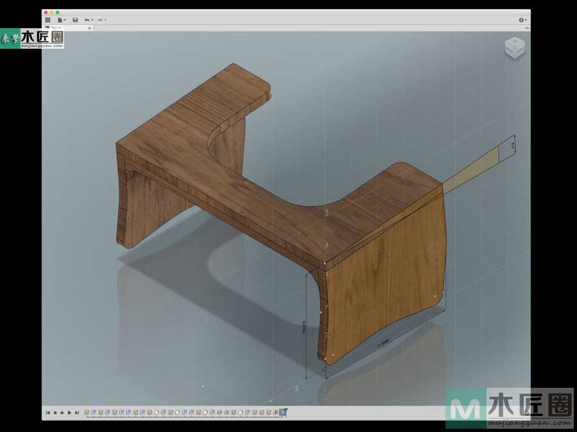Step back one timeline feature
The image size is (577, 432).
(x=54, y=413)
